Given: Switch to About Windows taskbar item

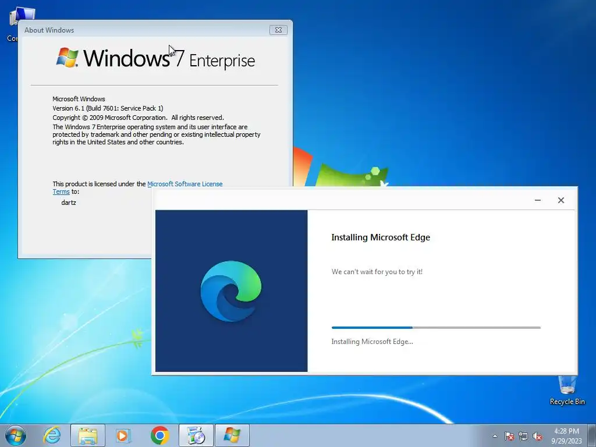Looking at the screenshot, I should pyautogui.click(x=232, y=435).
